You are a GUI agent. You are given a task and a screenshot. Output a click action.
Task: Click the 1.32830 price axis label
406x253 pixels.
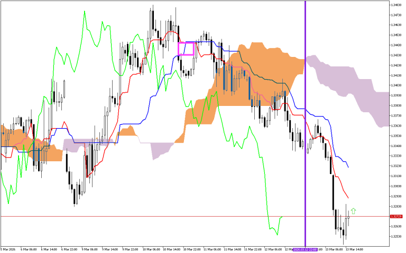(396, 206)
